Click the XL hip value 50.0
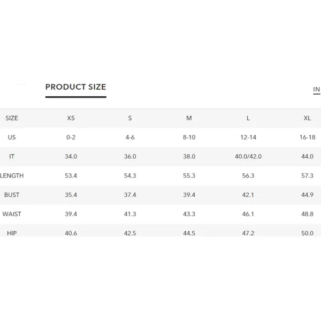The height and width of the screenshot is (321, 321). point(307,233)
